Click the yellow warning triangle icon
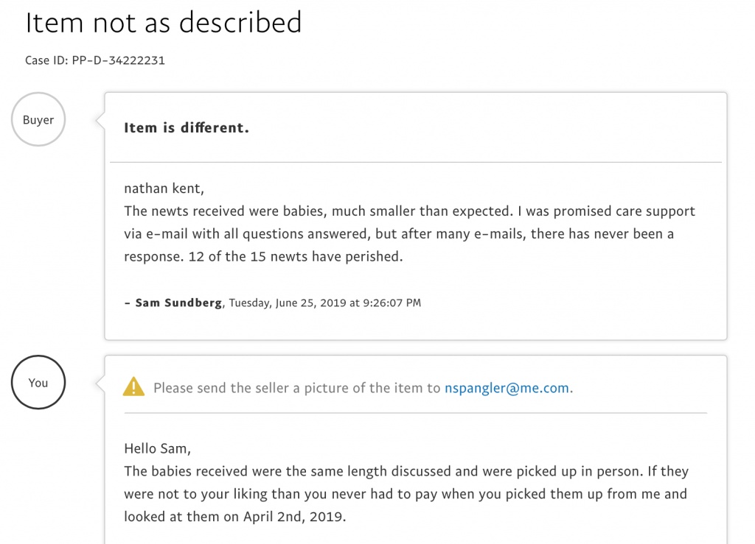 click(x=133, y=386)
